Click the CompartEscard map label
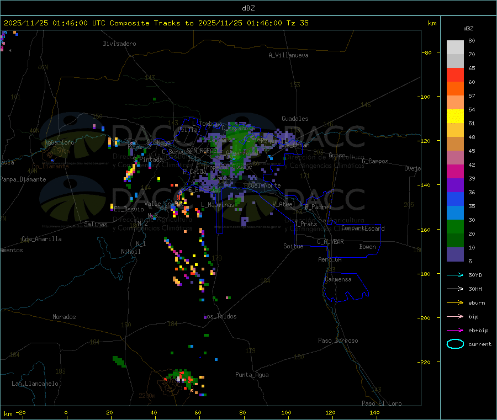The height and width of the screenshot is (420, 497). click(x=363, y=228)
